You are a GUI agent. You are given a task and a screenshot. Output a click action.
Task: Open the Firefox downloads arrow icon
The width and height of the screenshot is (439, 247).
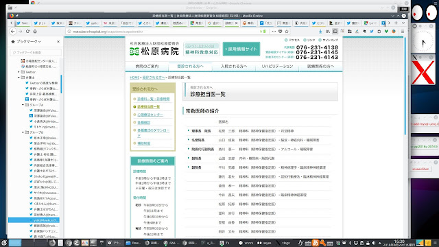[x=320, y=32]
